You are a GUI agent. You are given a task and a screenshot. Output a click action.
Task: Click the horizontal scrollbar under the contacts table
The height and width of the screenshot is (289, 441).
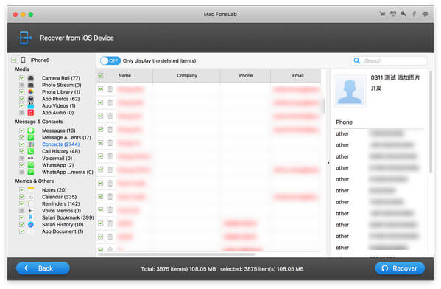pos(177,254)
